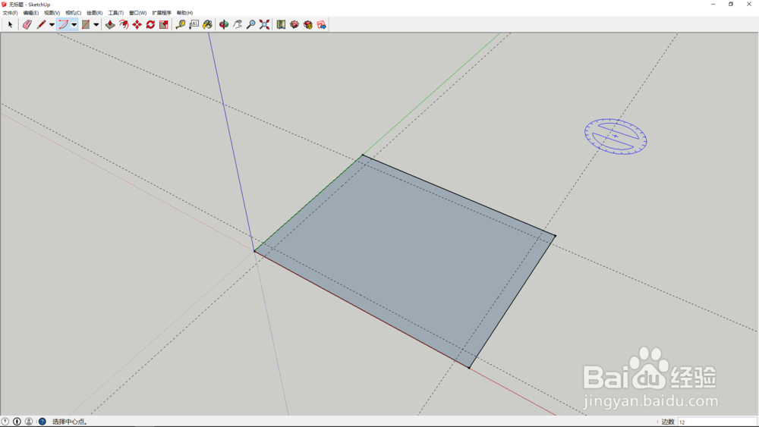Click the Instructor help question icon
Viewport: 759px width, 427px height.
click(x=42, y=422)
